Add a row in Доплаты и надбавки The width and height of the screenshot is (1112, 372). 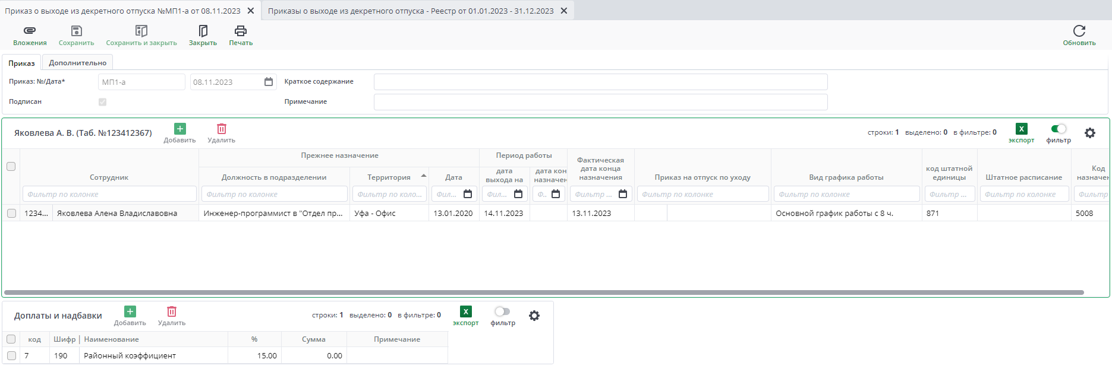[x=130, y=311]
